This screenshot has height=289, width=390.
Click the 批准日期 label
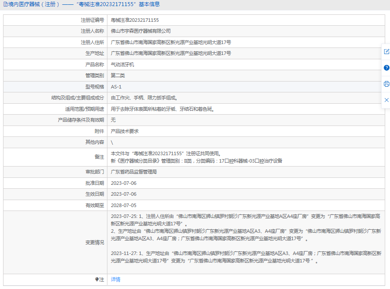tap(94, 183)
